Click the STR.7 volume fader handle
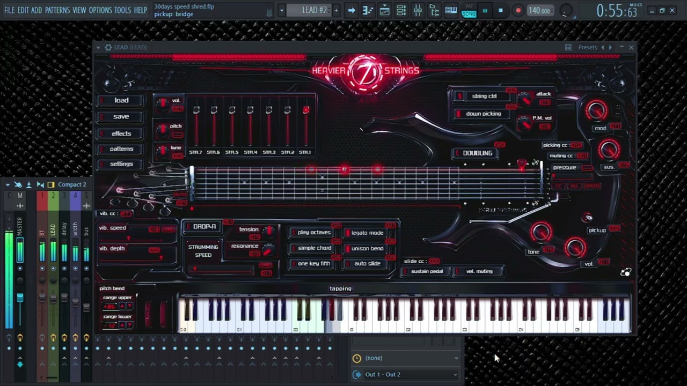Viewport: 687px width, 386px height. pyautogui.click(x=196, y=110)
